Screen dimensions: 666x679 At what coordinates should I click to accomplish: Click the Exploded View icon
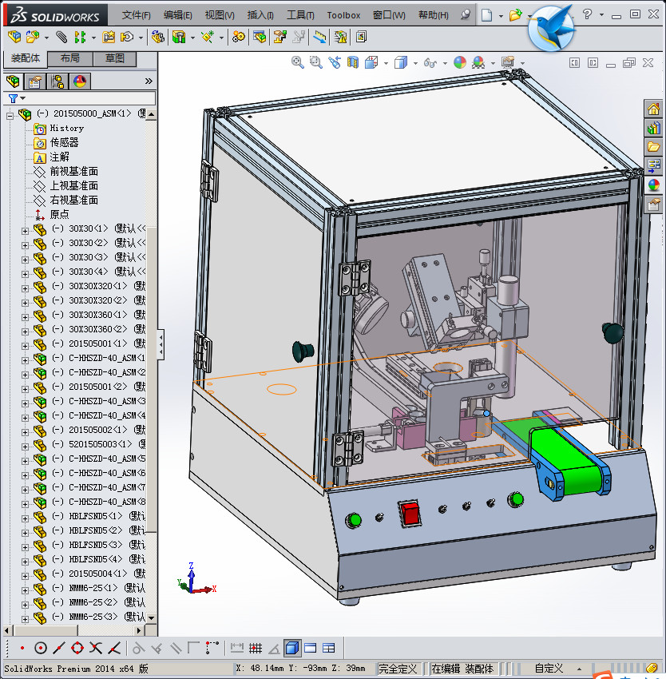[x=279, y=37]
